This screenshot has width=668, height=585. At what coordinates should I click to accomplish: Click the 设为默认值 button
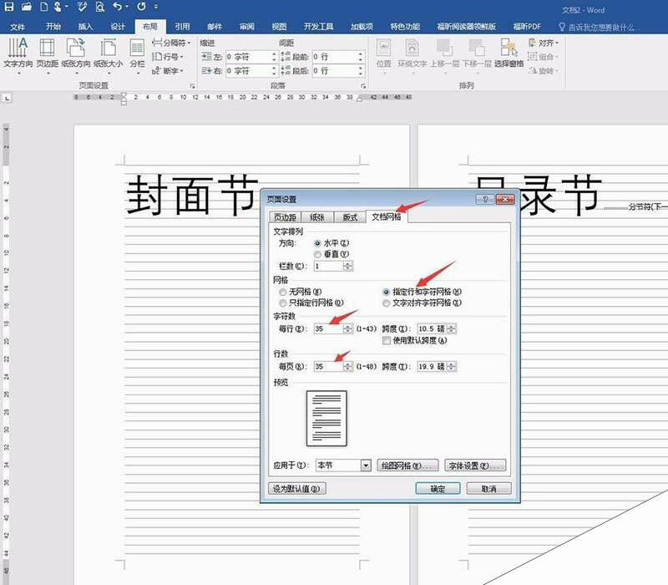tap(296, 489)
